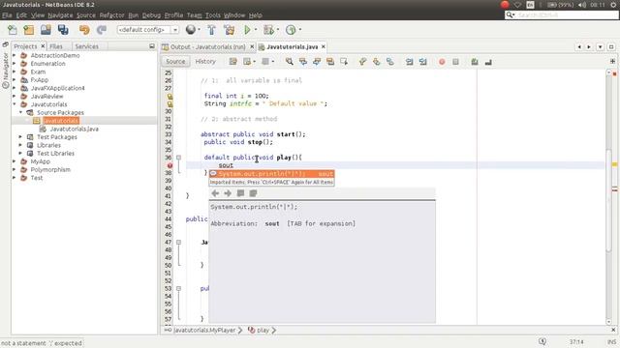Click the Shift Line Left icon
The height and width of the screenshot is (348, 620).
[409, 62]
